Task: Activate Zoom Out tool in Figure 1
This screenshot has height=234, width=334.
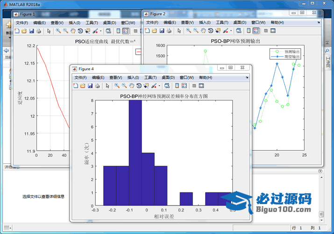Action: [x=65, y=31]
